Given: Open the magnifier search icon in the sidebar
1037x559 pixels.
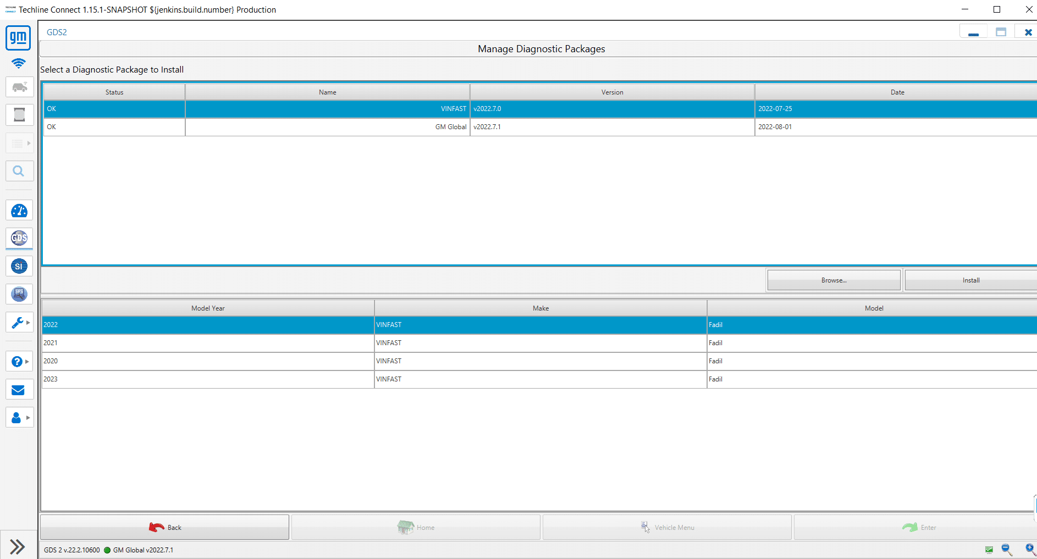Looking at the screenshot, I should click(19, 171).
